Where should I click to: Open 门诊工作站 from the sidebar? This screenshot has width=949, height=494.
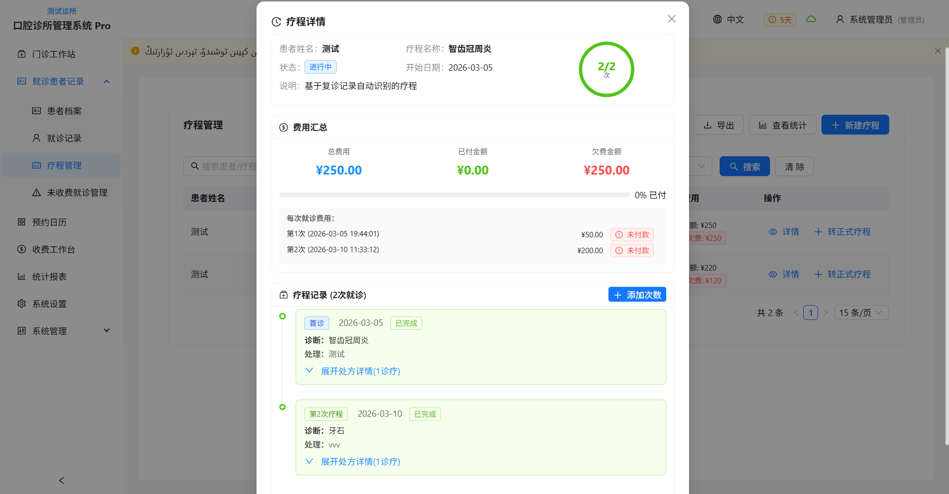coord(53,54)
